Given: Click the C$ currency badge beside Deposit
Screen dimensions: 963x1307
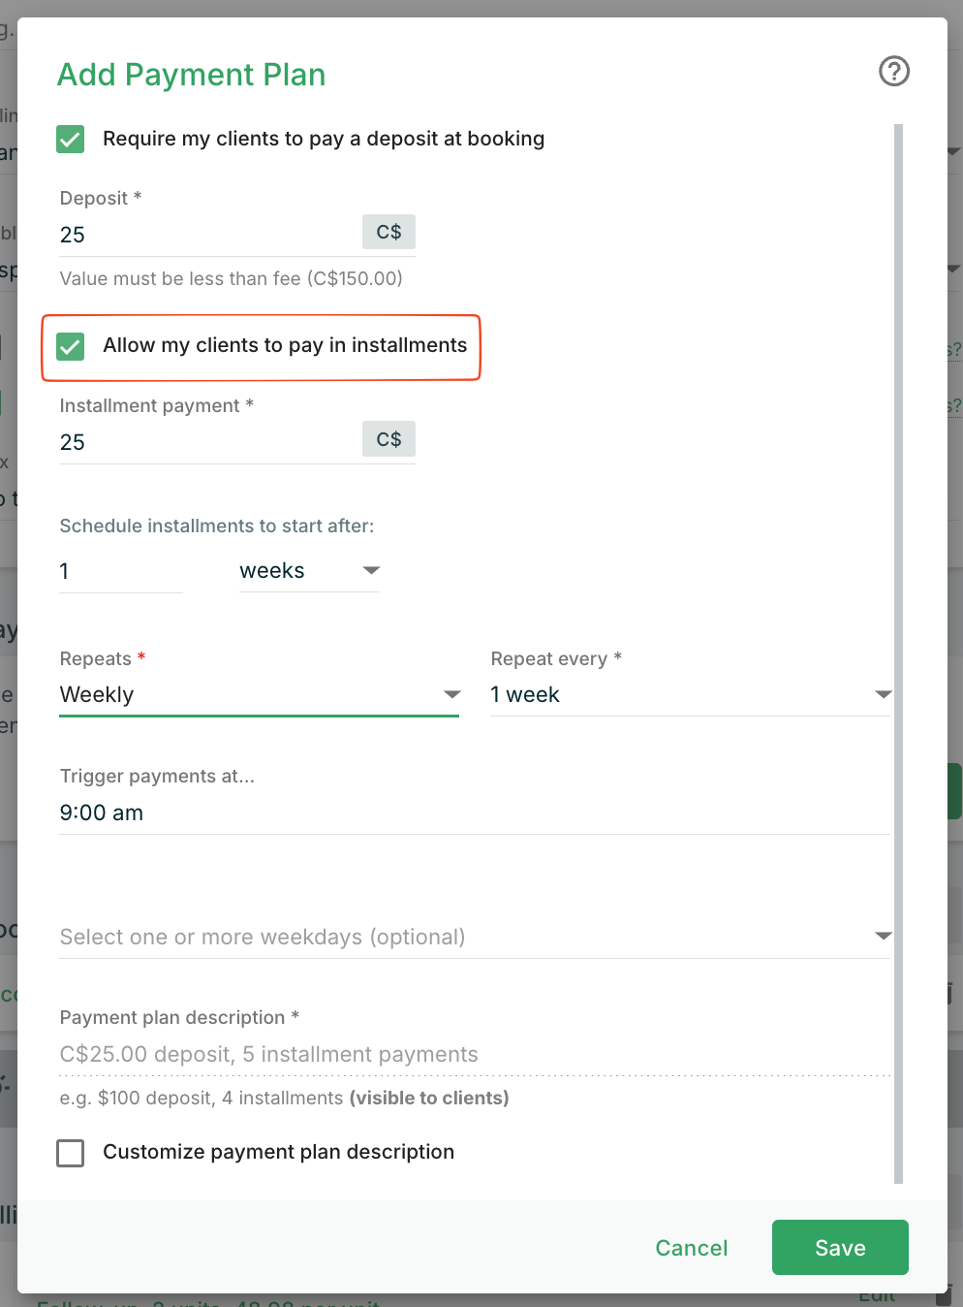Looking at the screenshot, I should click(x=388, y=232).
